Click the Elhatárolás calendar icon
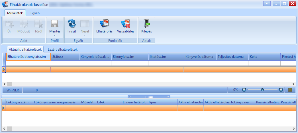Viewport: 298px width, 133px height. 104,24
